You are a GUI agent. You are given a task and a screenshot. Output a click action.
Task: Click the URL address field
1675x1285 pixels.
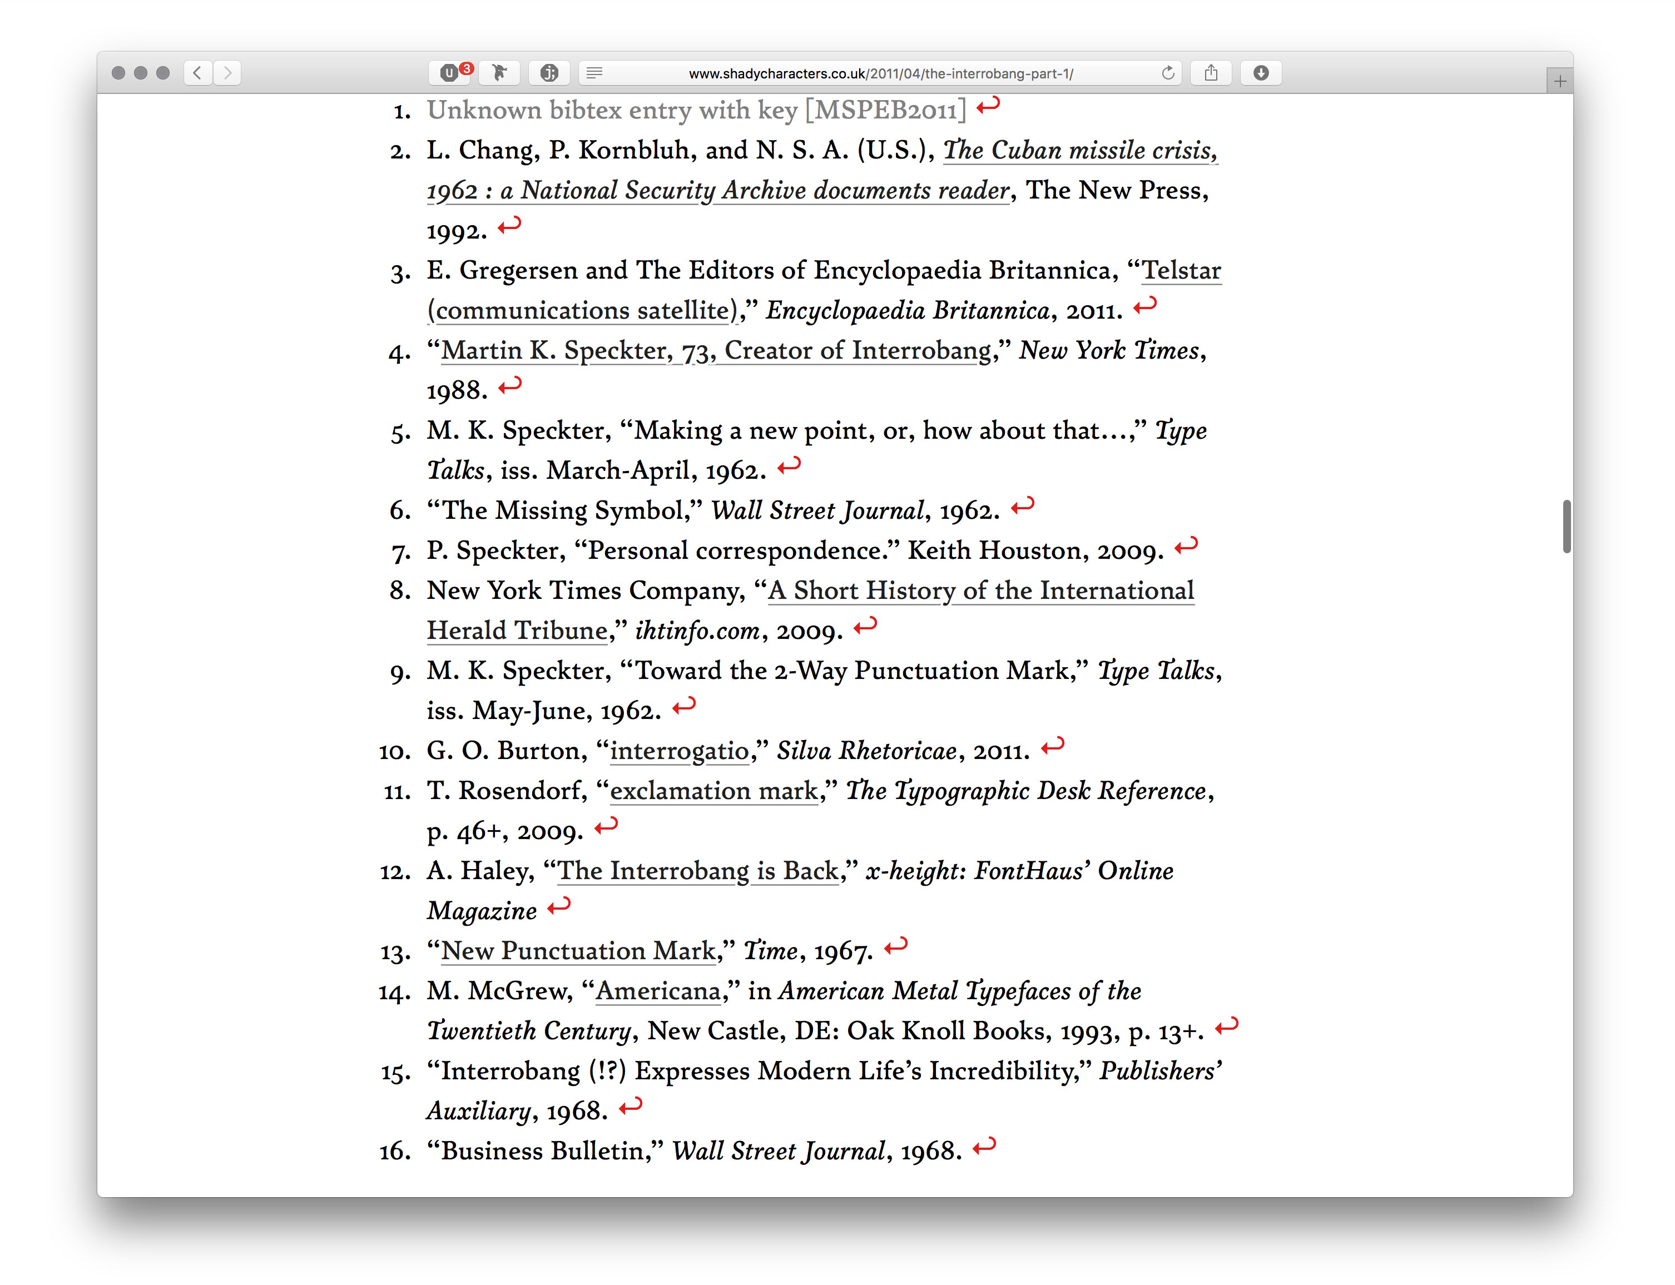coord(880,73)
